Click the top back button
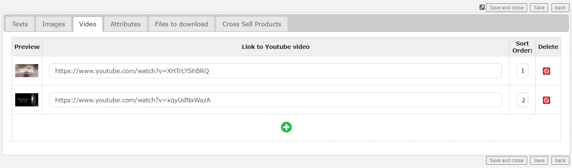 (560, 8)
